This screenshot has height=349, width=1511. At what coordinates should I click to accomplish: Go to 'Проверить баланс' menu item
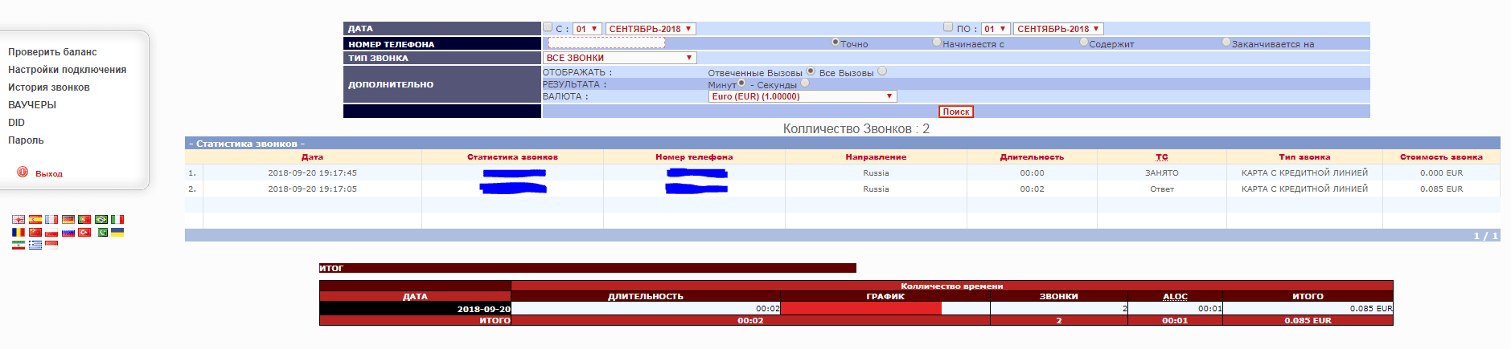pyautogui.click(x=52, y=52)
